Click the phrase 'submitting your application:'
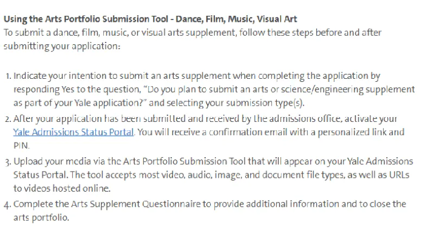425x239 pixels. [62, 46]
